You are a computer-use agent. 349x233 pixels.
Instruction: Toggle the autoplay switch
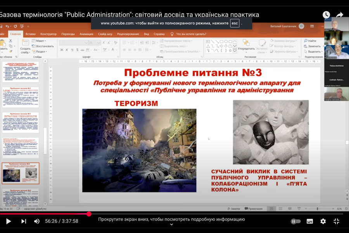pyautogui.click(x=295, y=221)
